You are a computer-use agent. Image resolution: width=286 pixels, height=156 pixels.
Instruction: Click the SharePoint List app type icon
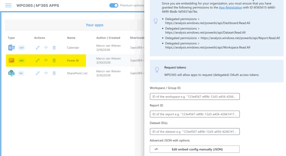pos(11,73)
